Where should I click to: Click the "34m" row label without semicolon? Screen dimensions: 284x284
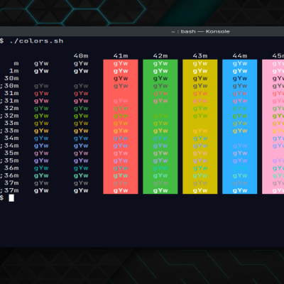pyautogui.click(x=11, y=138)
